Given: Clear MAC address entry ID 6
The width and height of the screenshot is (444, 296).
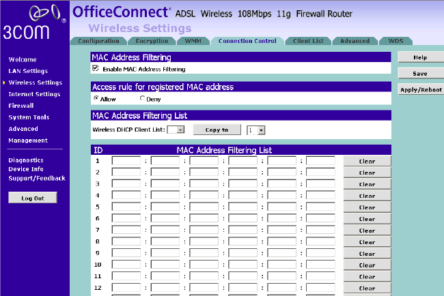Looking at the screenshot, I should 367,219.
